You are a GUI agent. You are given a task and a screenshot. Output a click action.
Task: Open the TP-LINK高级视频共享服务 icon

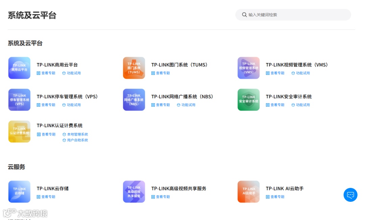tap(134, 192)
